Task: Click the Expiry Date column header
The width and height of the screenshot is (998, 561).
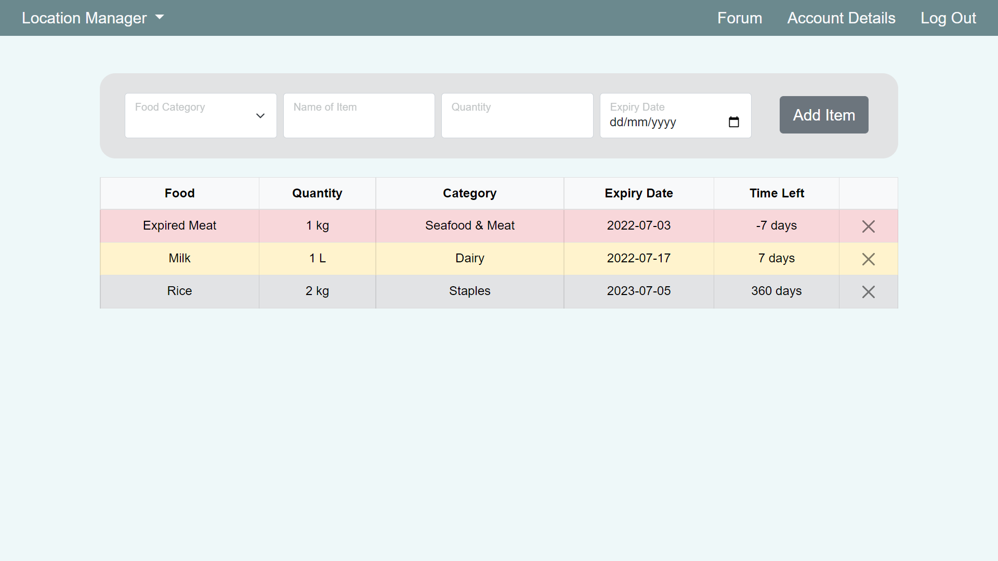Action: pos(638,193)
